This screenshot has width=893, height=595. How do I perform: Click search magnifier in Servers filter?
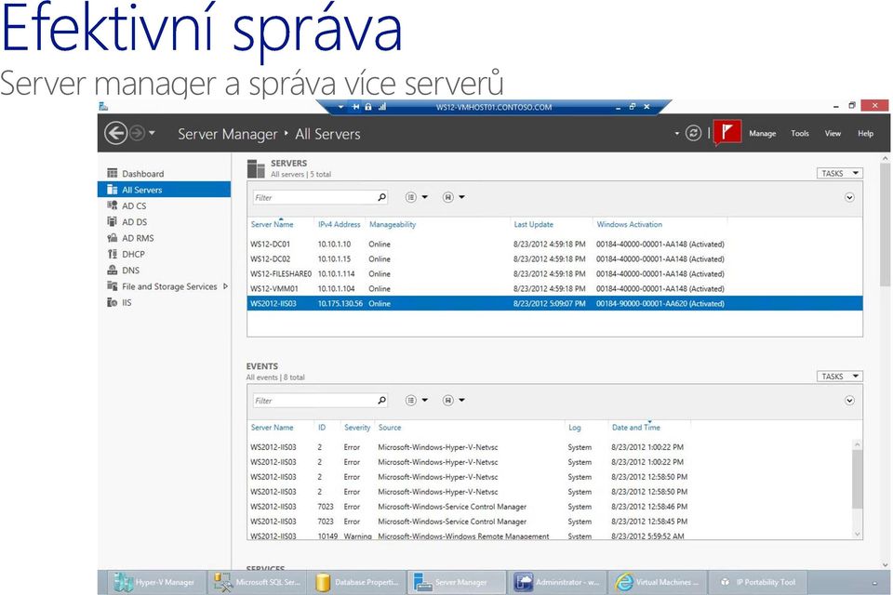click(x=382, y=198)
